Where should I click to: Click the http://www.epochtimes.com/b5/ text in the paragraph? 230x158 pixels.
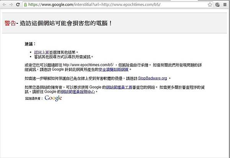tap(88, 65)
